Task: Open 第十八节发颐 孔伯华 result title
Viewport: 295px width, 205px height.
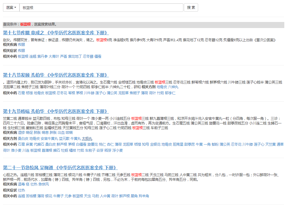Action: click(56, 75)
